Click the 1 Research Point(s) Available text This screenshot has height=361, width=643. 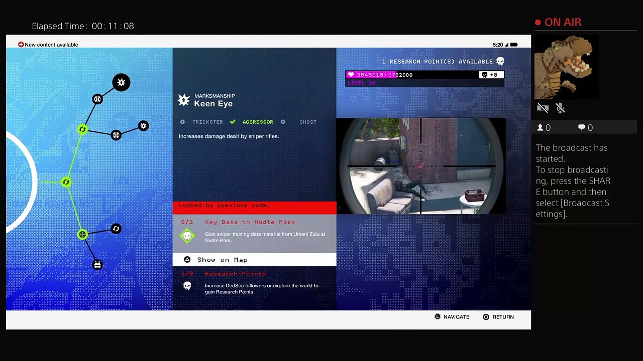[x=437, y=62]
